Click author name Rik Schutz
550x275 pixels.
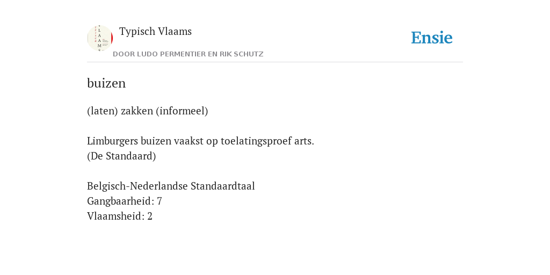click(241, 54)
